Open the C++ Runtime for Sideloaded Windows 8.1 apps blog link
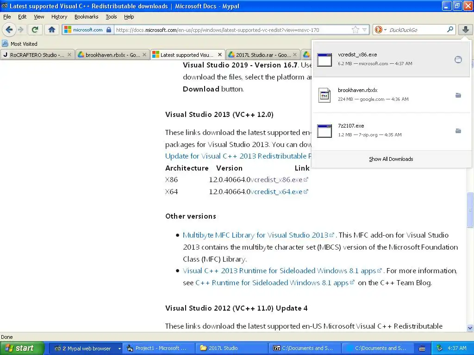The width and height of the screenshot is (474, 355). tap(274, 283)
